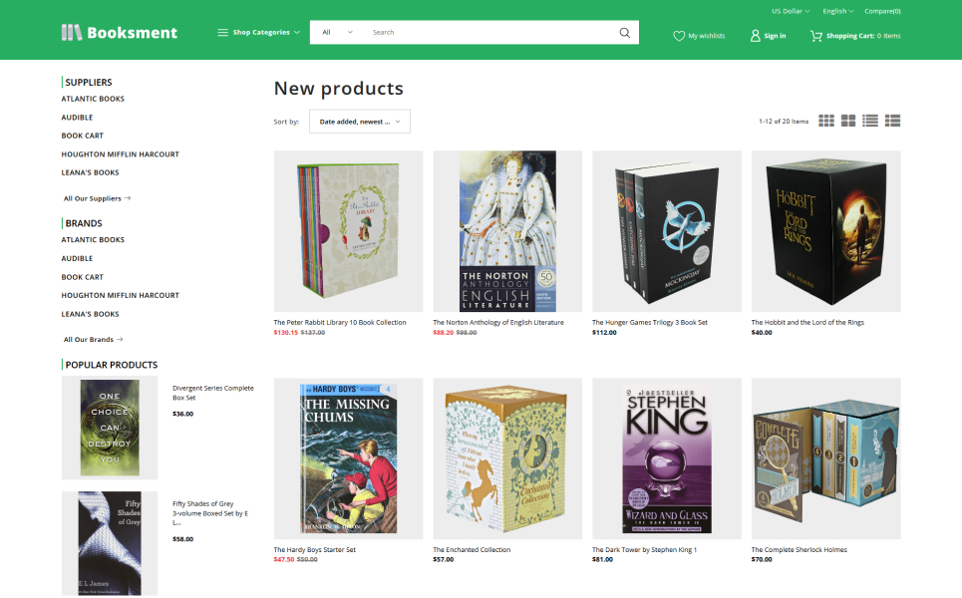Click the Compare(0) link

tap(882, 11)
